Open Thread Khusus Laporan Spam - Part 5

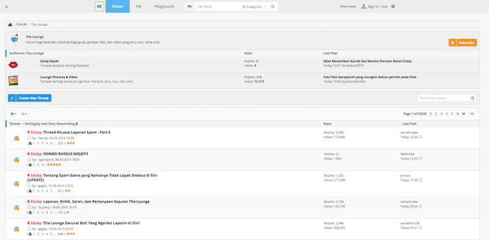click(x=77, y=132)
